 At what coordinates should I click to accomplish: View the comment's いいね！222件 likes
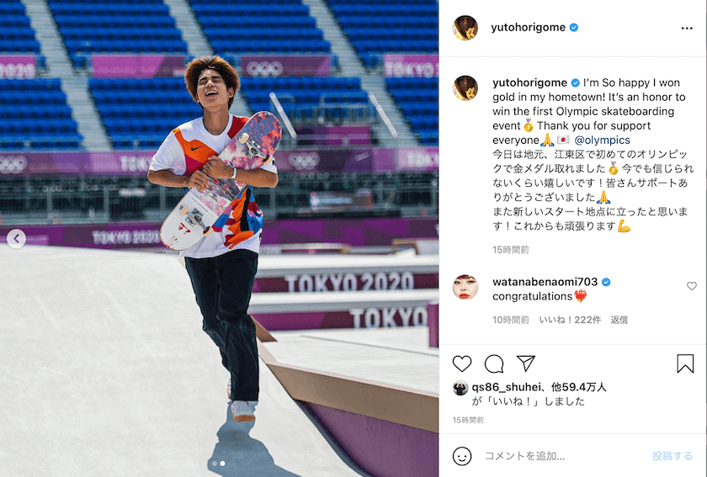click(x=570, y=320)
